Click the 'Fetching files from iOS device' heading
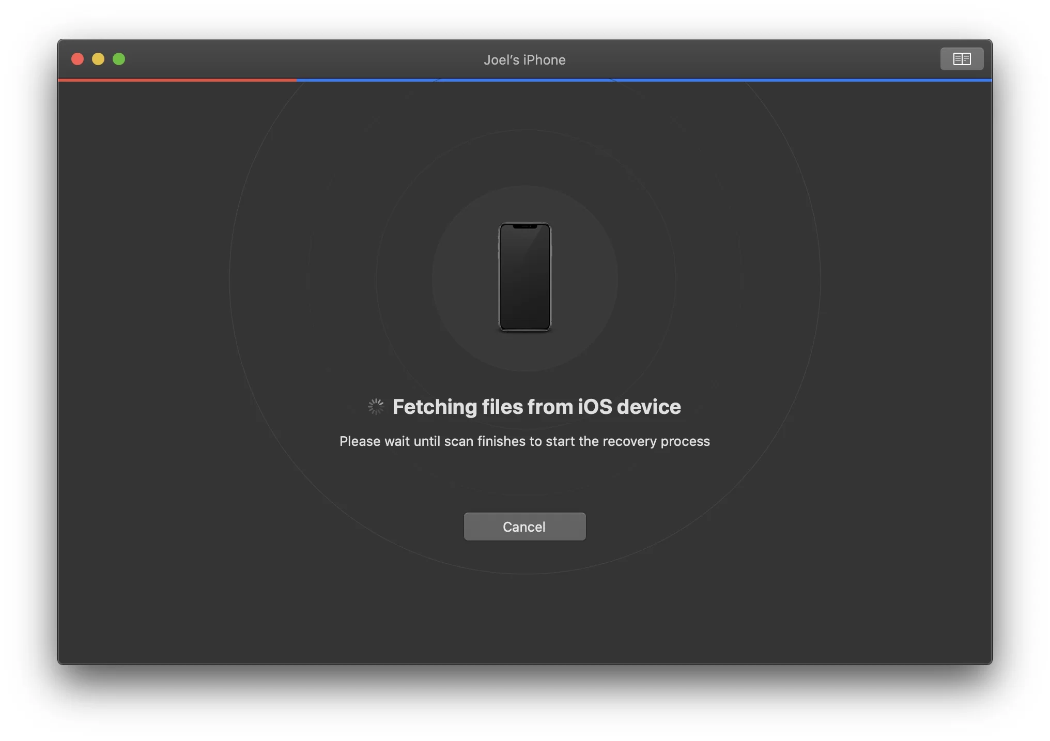 (x=536, y=407)
